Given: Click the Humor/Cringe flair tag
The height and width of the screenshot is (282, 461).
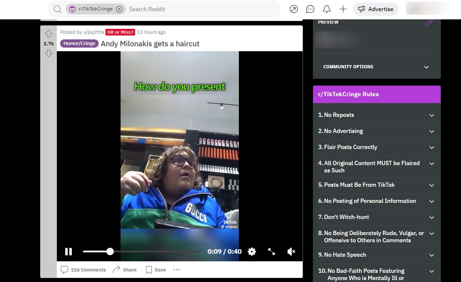Looking at the screenshot, I should click(79, 43).
